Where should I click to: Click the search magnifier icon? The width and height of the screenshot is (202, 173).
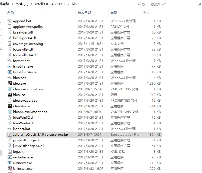199,4
